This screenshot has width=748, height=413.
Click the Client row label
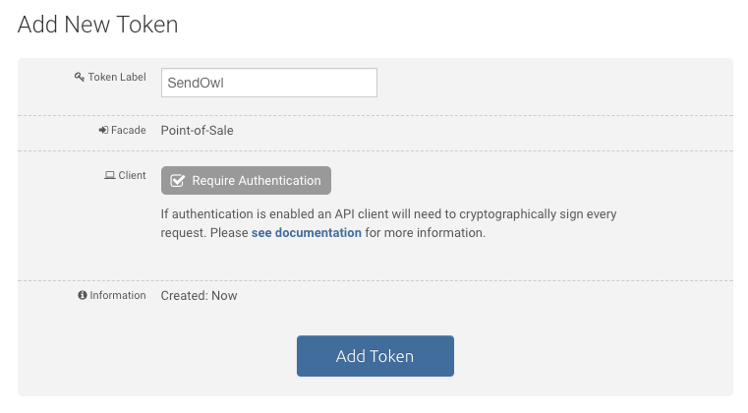[x=132, y=175]
